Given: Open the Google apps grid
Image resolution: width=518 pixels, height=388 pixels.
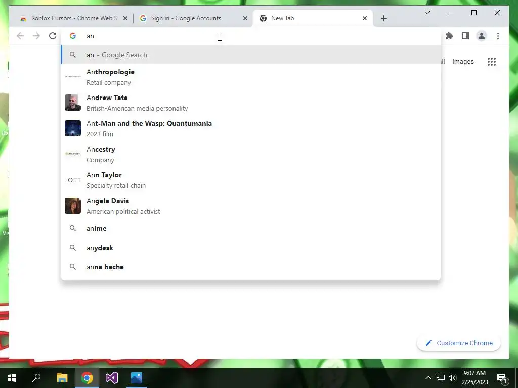Looking at the screenshot, I should (492, 61).
